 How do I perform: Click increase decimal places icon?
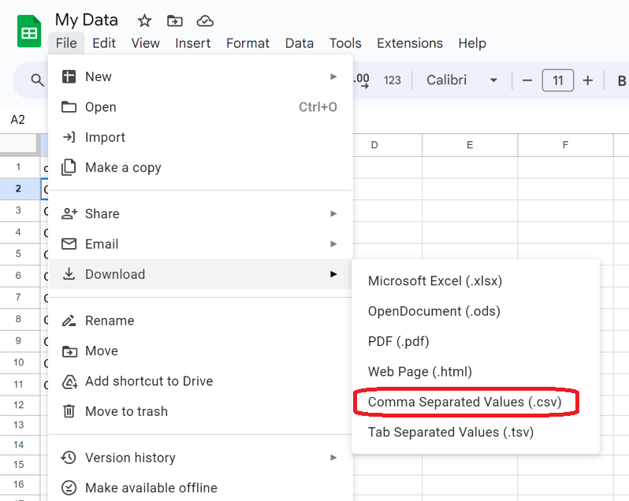point(362,80)
